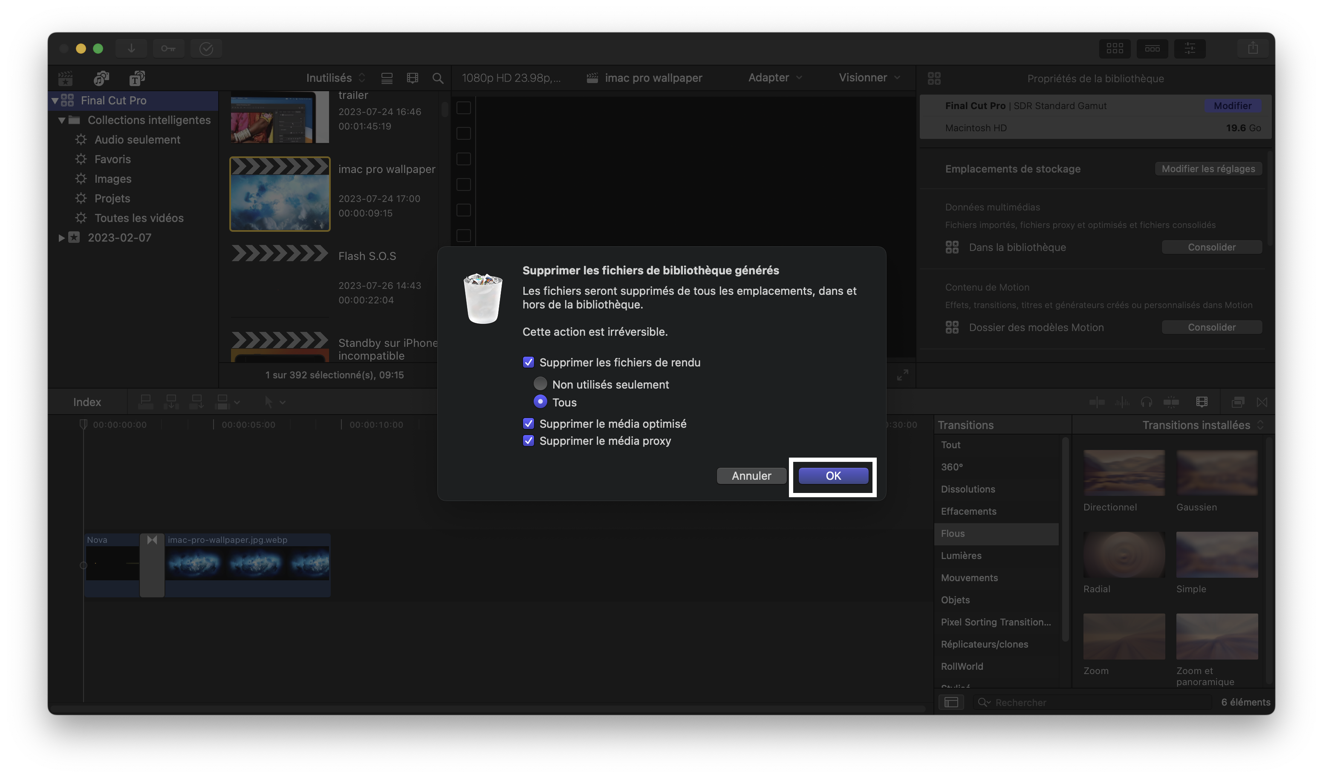Expand the 2023-02-07 event
Viewport: 1323px width, 778px height.
[61, 238]
